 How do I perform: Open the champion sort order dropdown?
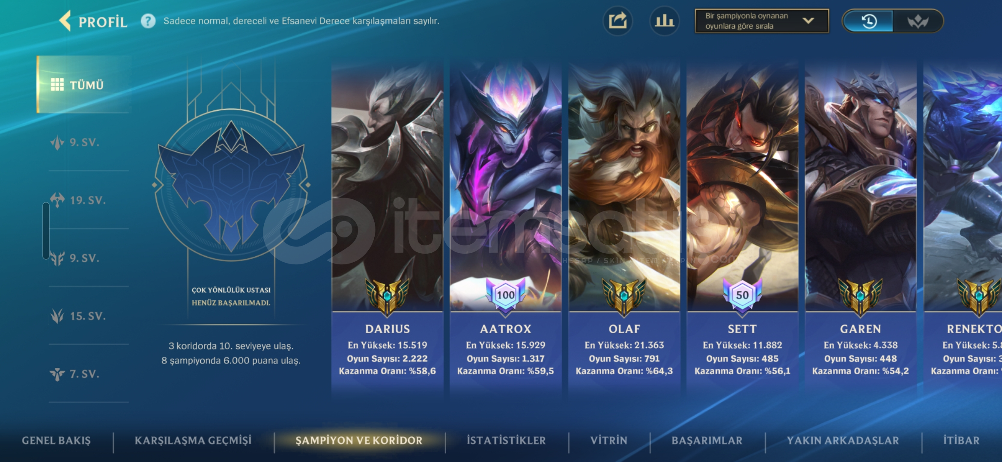pos(762,21)
